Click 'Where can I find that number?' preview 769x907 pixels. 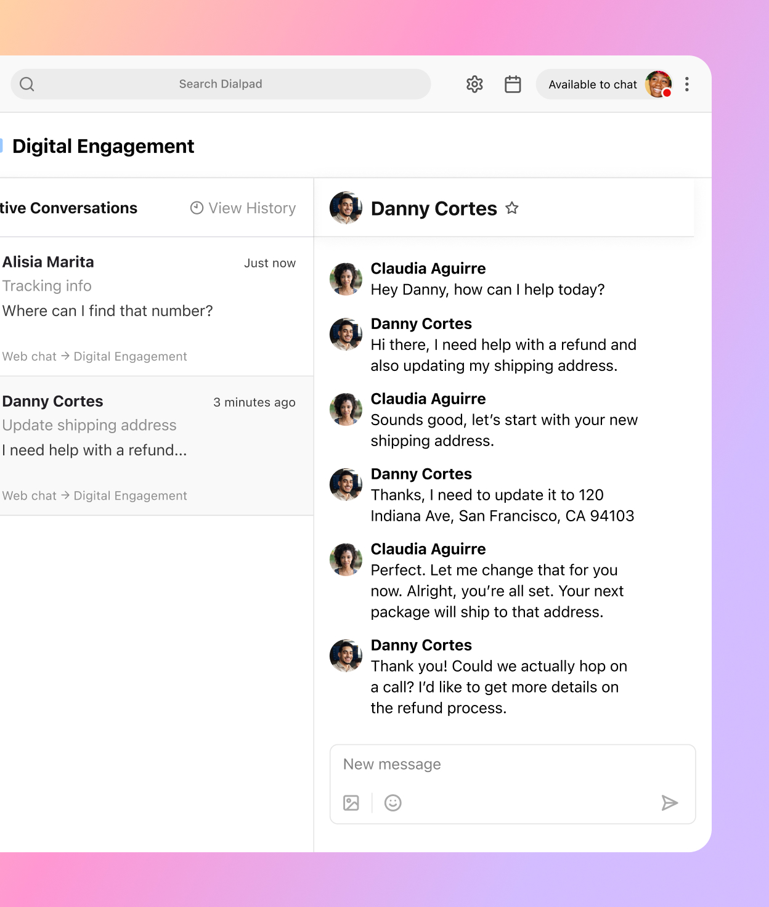pyautogui.click(x=107, y=311)
